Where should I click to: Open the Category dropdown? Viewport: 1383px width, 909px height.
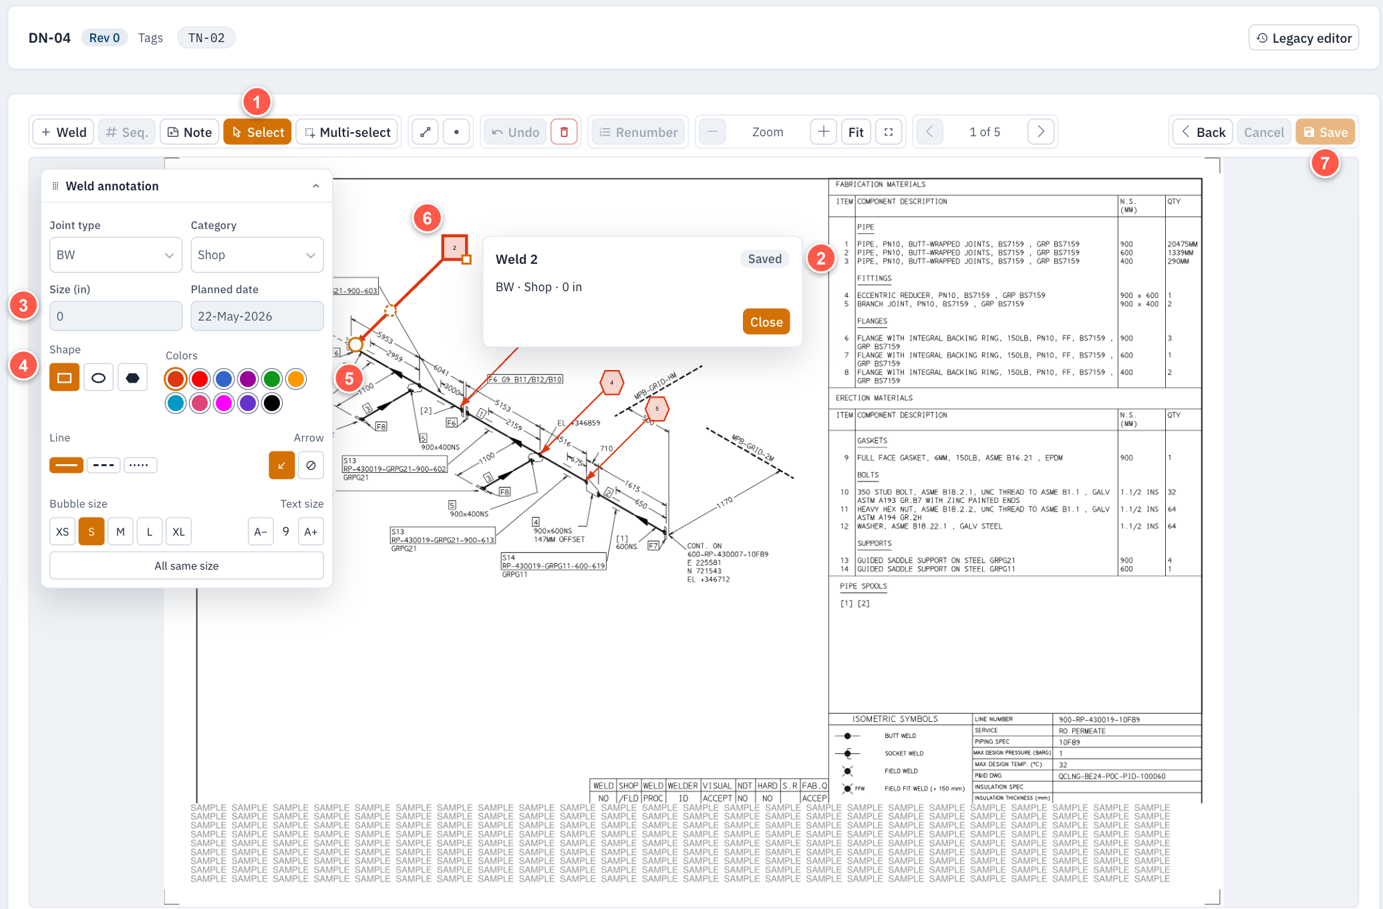(x=257, y=255)
